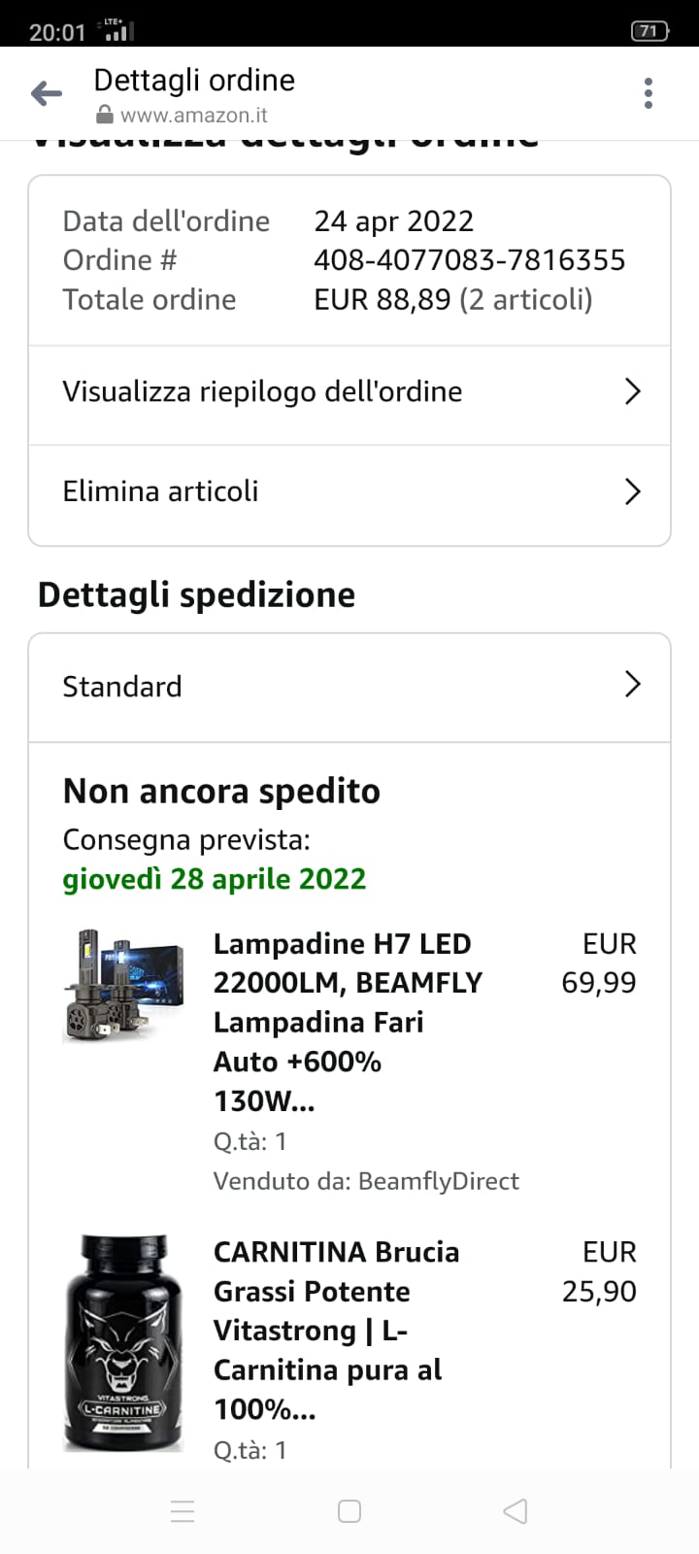Tap the back arrow icon
The height and width of the screenshot is (1554, 699).
tap(47, 93)
